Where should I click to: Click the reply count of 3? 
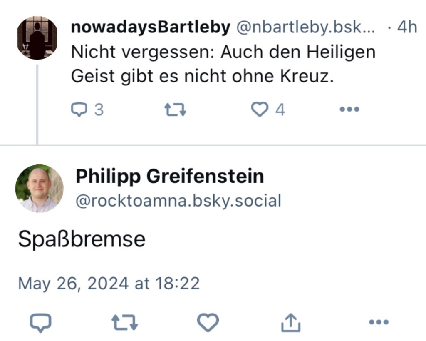coord(99,109)
